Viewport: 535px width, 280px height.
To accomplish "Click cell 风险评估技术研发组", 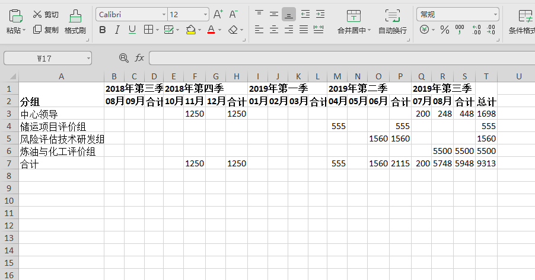I will pos(62,139).
